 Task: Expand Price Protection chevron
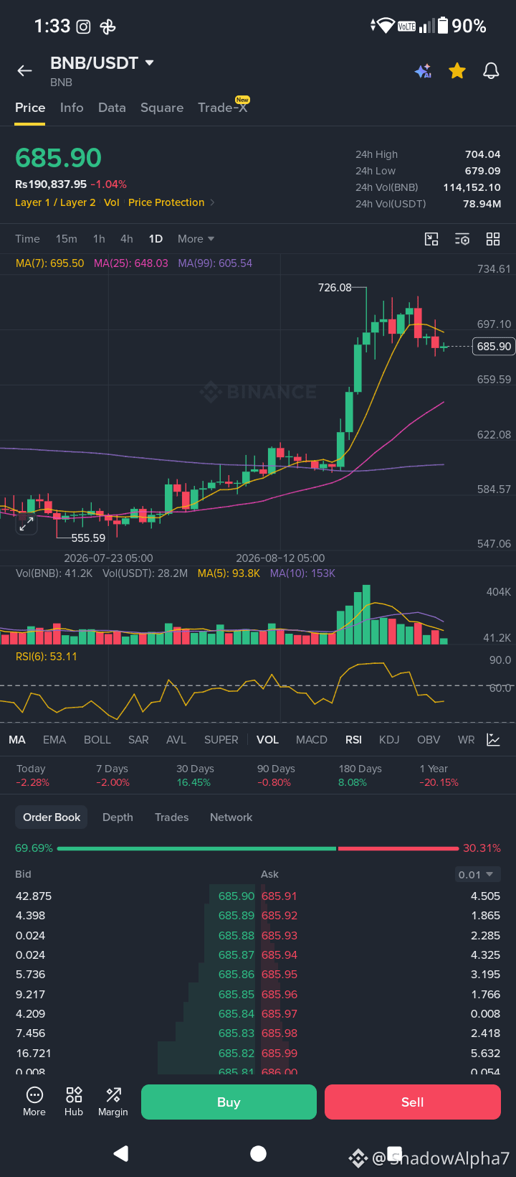(212, 202)
